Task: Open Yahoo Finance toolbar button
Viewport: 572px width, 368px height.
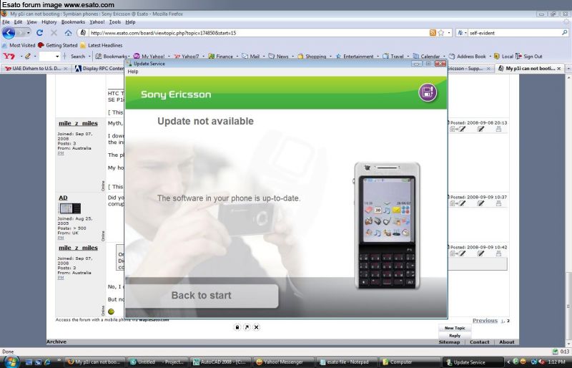Action: point(221,57)
